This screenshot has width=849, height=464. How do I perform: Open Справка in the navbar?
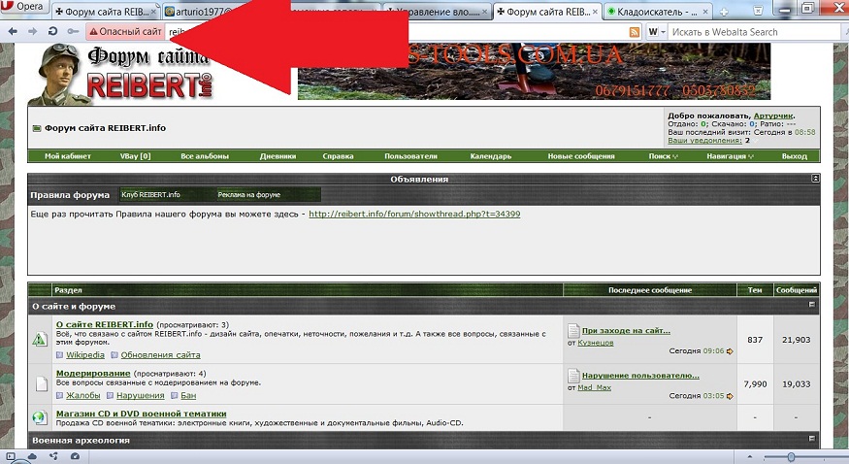[x=338, y=156]
